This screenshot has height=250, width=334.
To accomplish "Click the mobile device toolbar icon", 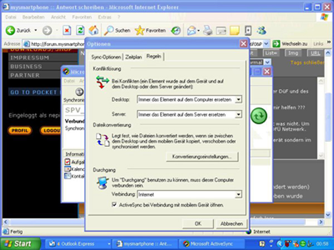I will click(x=248, y=31).
